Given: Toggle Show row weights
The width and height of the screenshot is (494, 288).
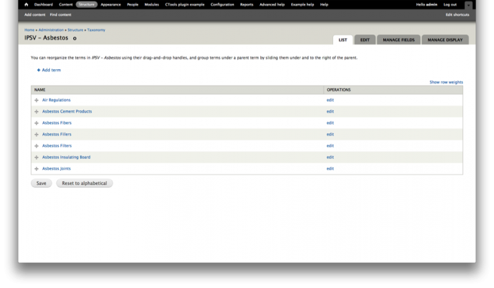Looking at the screenshot, I should (x=446, y=82).
